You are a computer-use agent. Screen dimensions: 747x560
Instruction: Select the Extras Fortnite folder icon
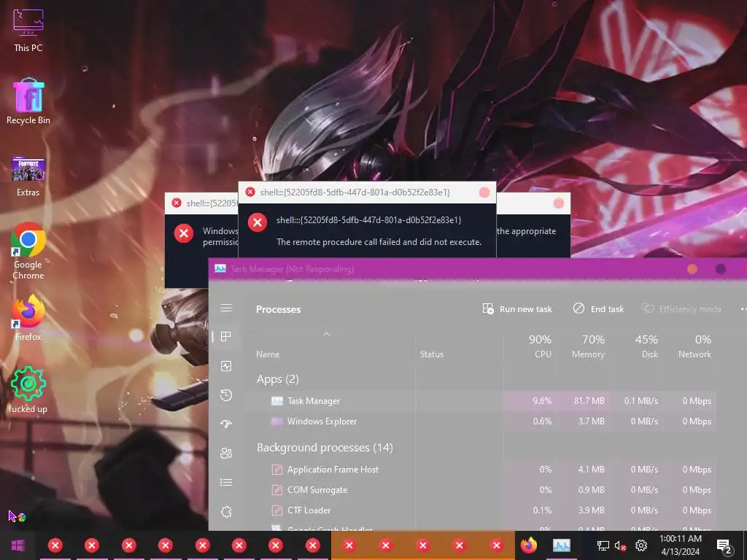[x=28, y=176]
